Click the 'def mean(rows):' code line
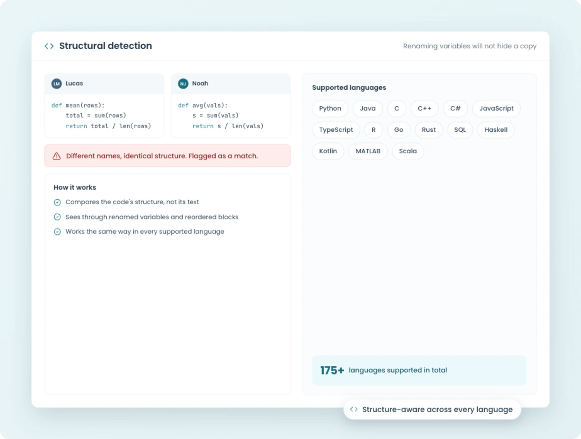Image resolution: width=581 pixels, height=439 pixels. 78,105
